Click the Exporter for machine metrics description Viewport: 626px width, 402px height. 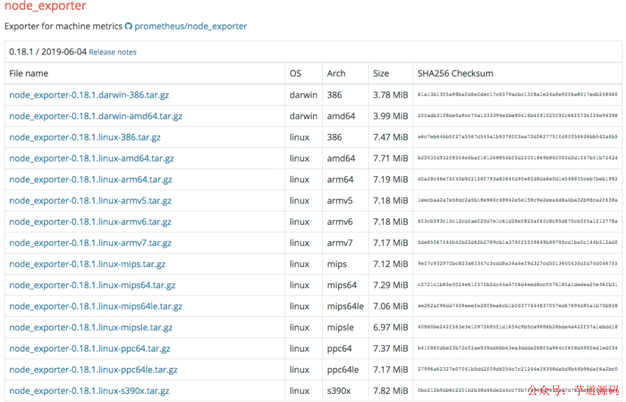64,26
